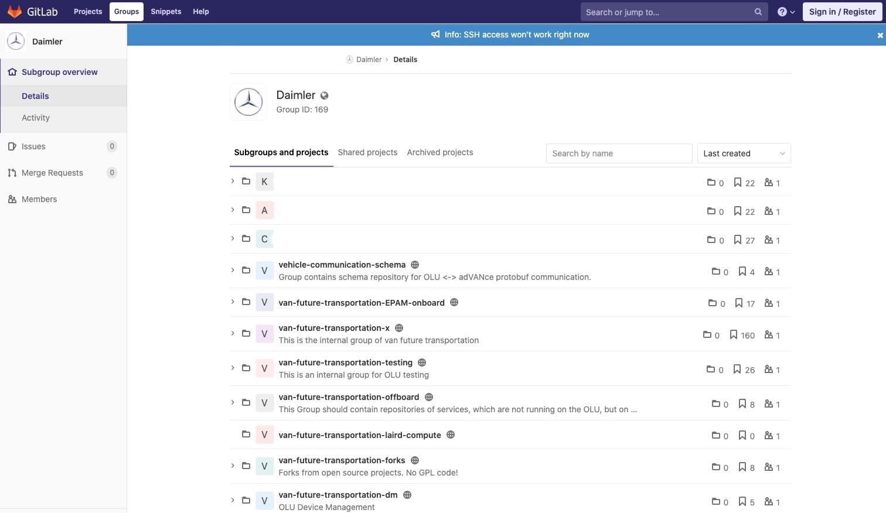Image resolution: width=886 pixels, height=513 pixels.
Task: Open the Groups menu in top bar
Action: 127,12
